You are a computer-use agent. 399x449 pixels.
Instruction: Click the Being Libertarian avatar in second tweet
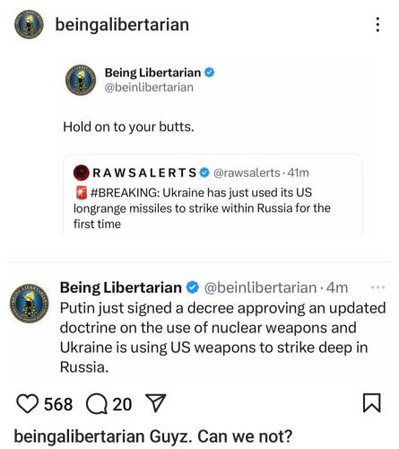(x=29, y=304)
